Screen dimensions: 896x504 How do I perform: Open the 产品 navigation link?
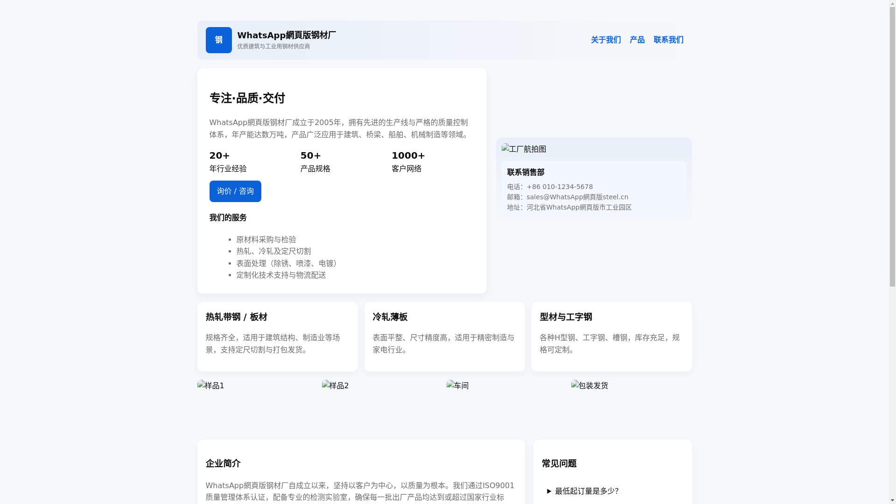coord(637,40)
